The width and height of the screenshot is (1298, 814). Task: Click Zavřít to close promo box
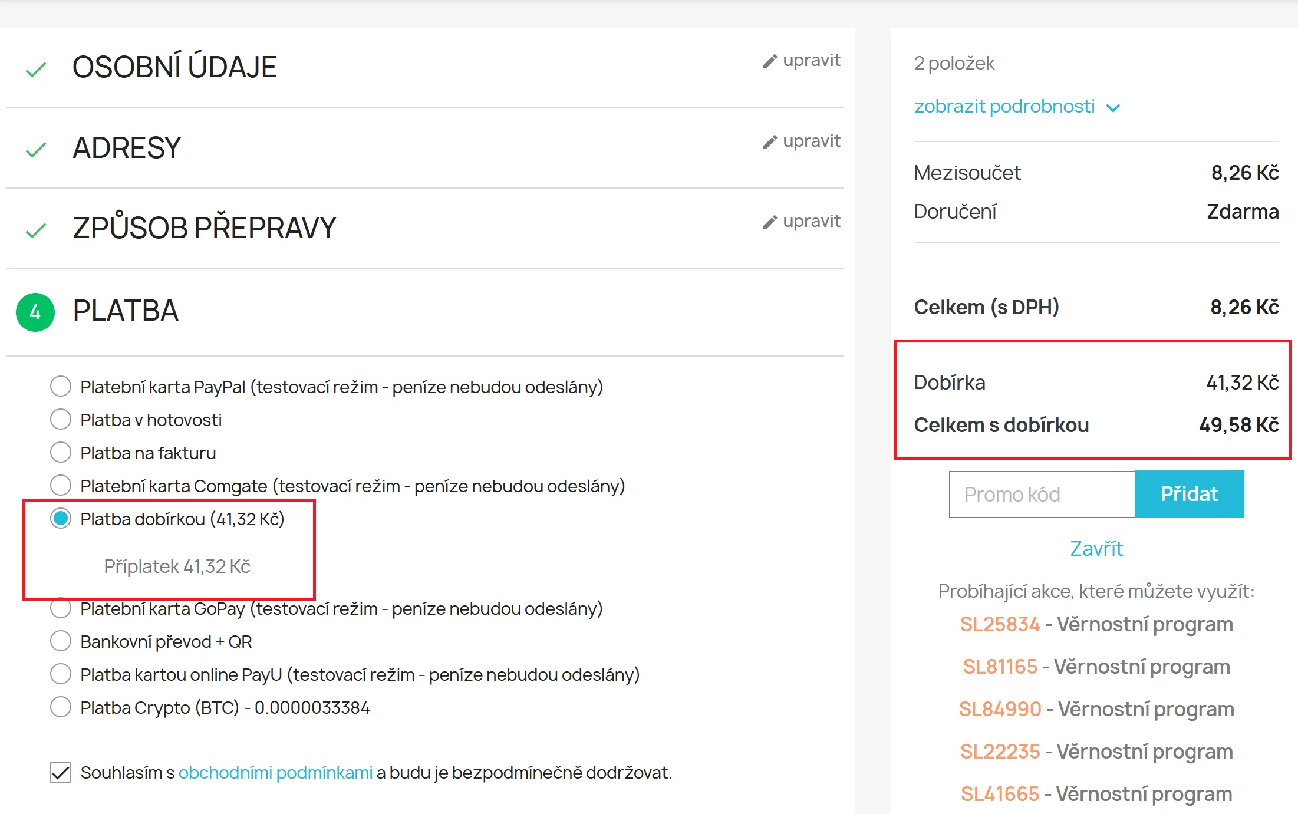point(1096,549)
